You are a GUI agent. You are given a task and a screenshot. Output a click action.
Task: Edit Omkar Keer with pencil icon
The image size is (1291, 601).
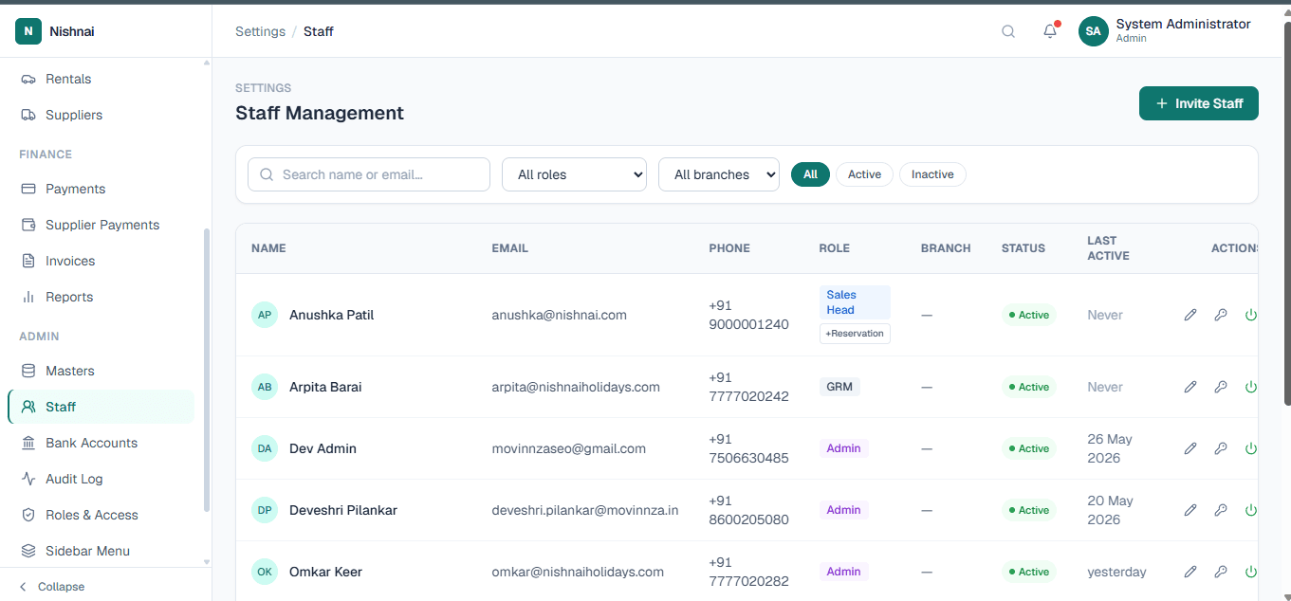tap(1190, 572)
